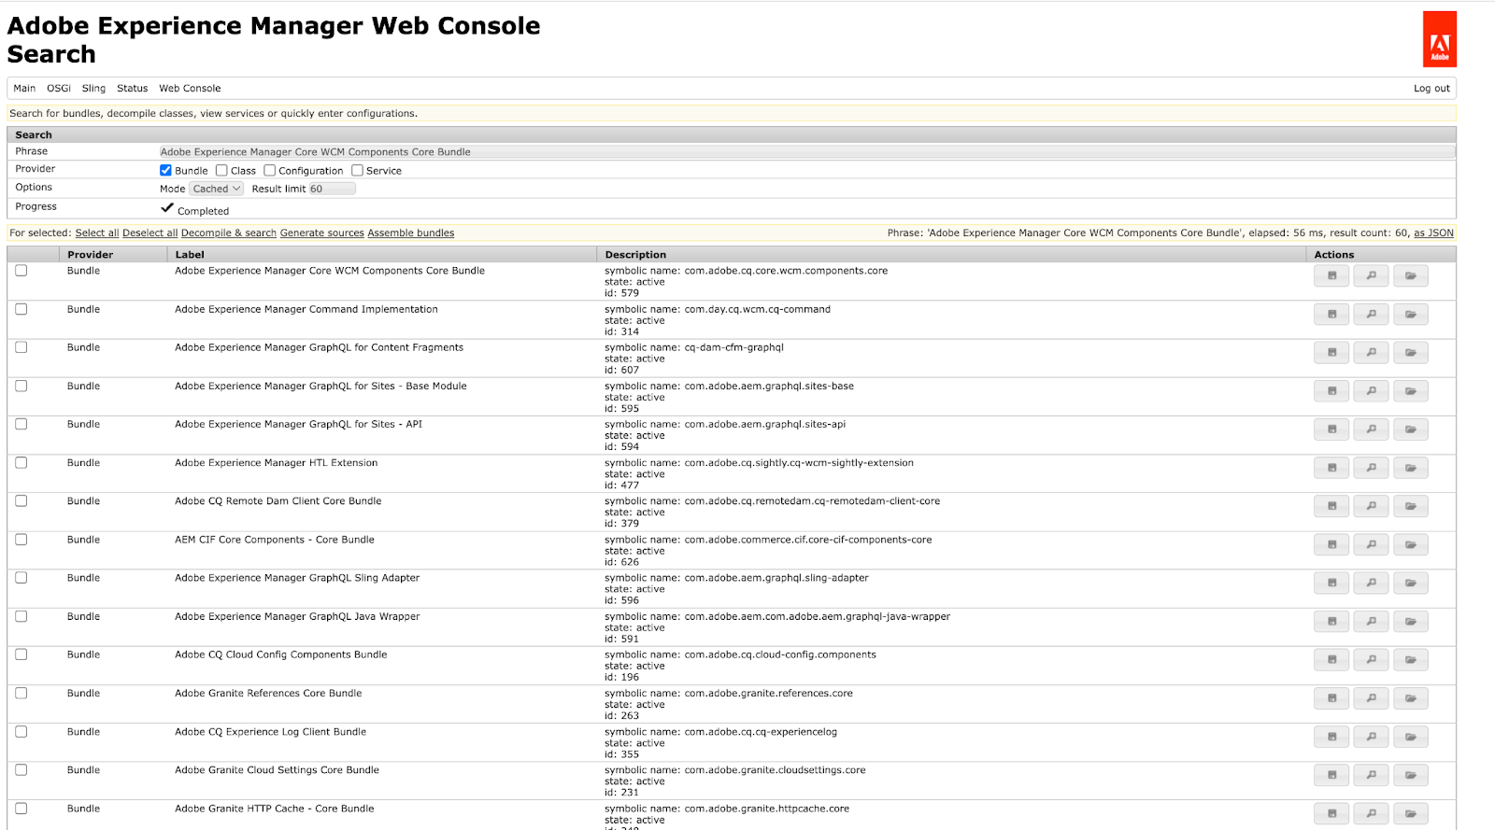Click the 'Adobe CQ Experience Log Client Bundle' label
The image size is (1495, 830).
(270, 732)
